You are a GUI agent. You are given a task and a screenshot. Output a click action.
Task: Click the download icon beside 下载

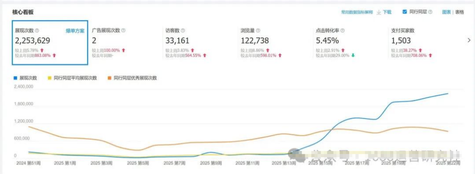pyautogui.click(x=379, y=12)
